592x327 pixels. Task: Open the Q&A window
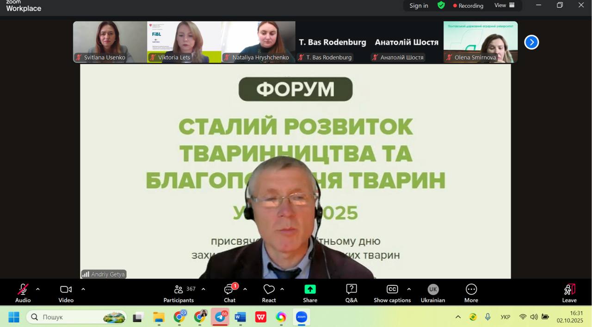pyautogui.click(x=351, y=293)
